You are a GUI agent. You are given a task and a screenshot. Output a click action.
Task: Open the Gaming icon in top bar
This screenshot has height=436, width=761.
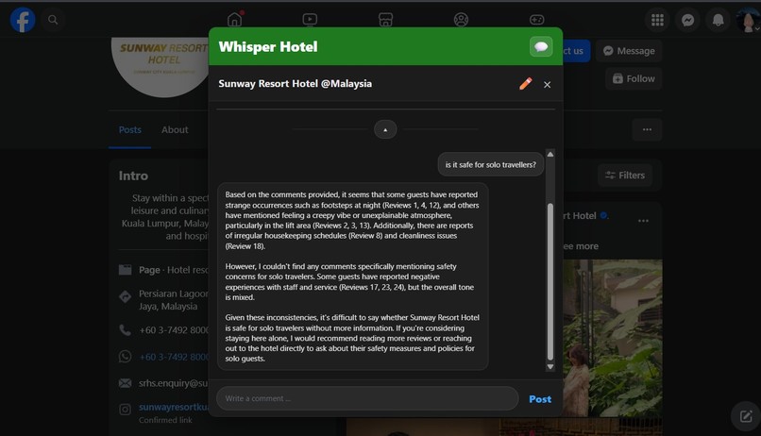pos(536,20)
